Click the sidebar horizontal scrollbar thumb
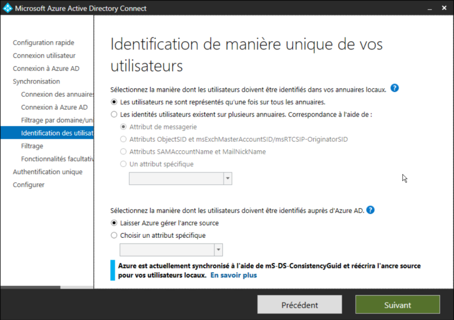 click(30, 287)
